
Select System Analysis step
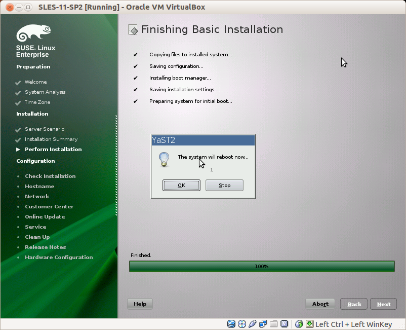(x=45, y=92)
